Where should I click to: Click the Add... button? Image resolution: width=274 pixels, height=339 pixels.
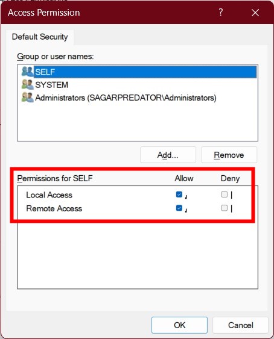pyautogui.click(x=168, y=155)
